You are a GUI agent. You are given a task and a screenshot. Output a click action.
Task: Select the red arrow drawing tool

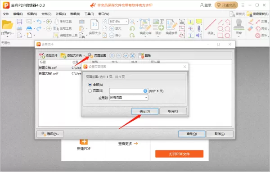tap(220, 22)
